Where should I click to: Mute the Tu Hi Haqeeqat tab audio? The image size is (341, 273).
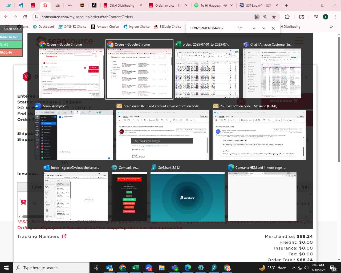[x=225, y=5]
